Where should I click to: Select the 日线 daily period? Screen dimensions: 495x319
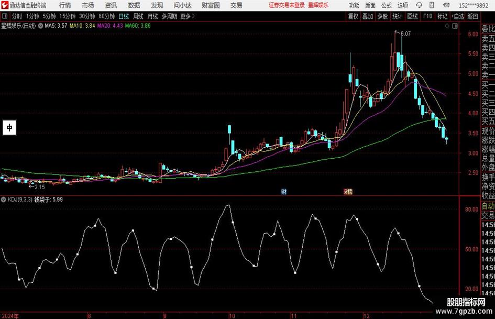(124, 16)
